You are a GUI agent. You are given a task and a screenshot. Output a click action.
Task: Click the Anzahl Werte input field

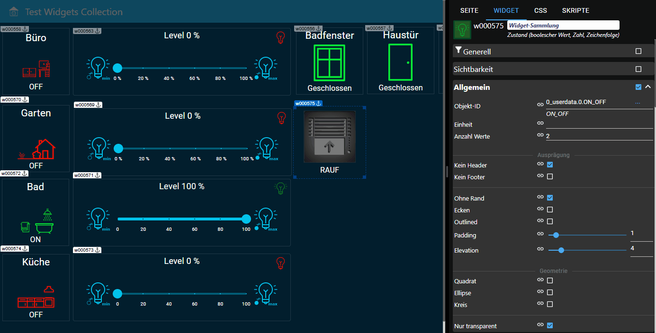[x=600, y=136]
